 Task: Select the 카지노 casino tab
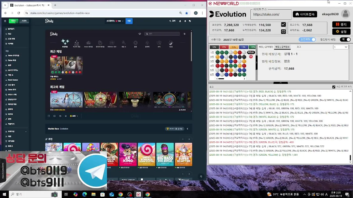click(14, 21)
